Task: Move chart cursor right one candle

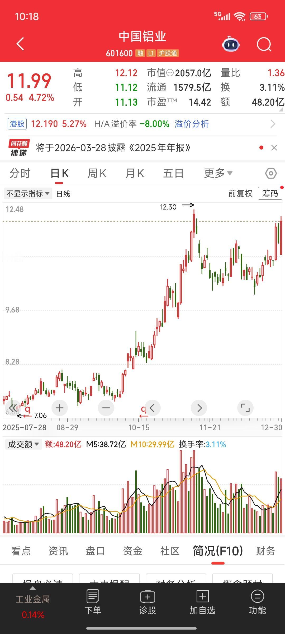Action: point(199,408)
